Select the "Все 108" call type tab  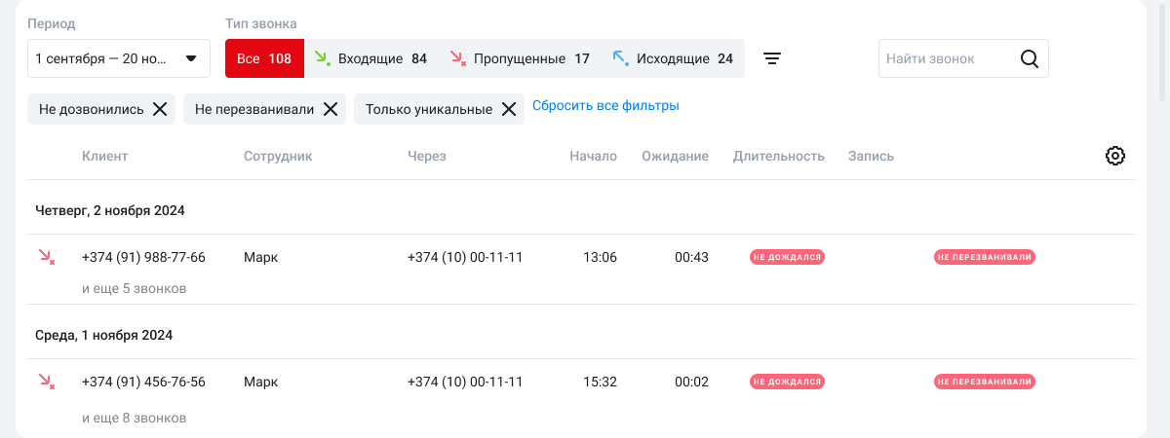pos(264,58)
